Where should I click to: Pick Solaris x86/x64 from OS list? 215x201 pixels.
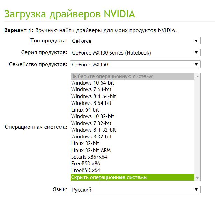tap(132, 157)
